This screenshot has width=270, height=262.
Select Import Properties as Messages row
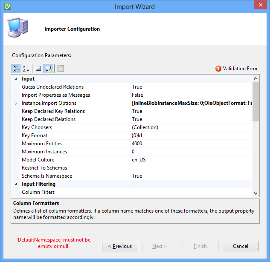point(56,95)
